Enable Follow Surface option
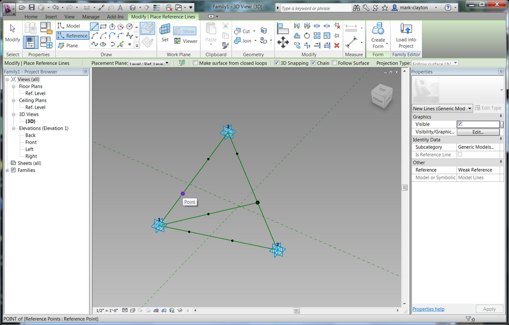The width and height of the screenshot is (509, 325). [x=334, y=63]
